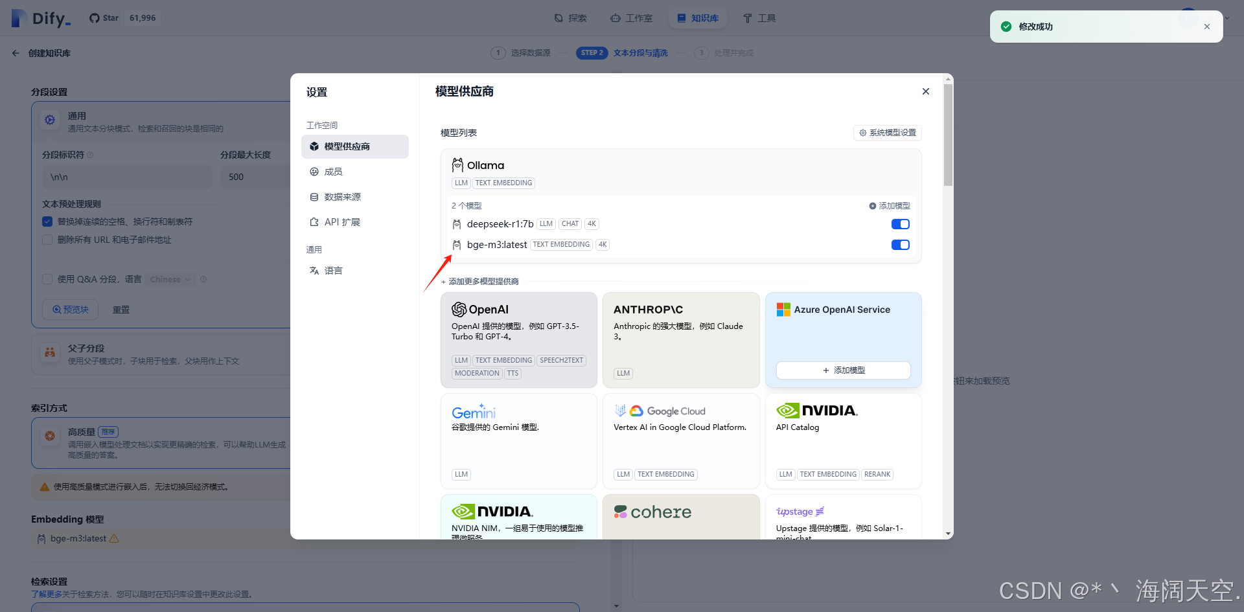Select the NVIDIA API Catalog card
Image resolution: width=1244 pixels, height=612 pixels.
tap(844, 441)
